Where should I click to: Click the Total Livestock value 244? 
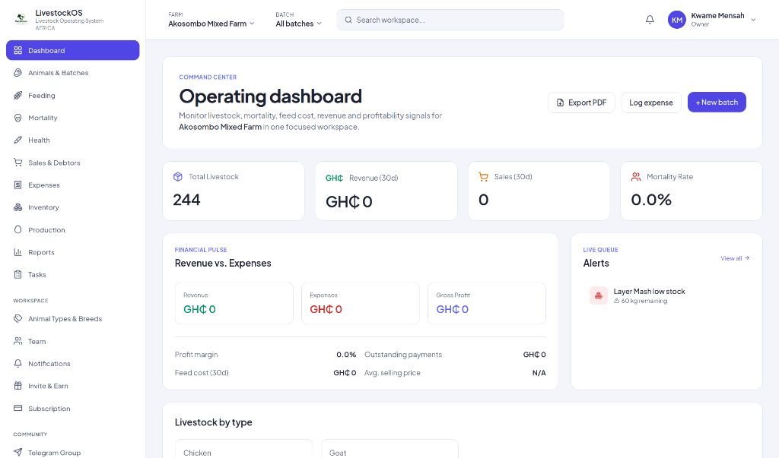pos(186,200)
